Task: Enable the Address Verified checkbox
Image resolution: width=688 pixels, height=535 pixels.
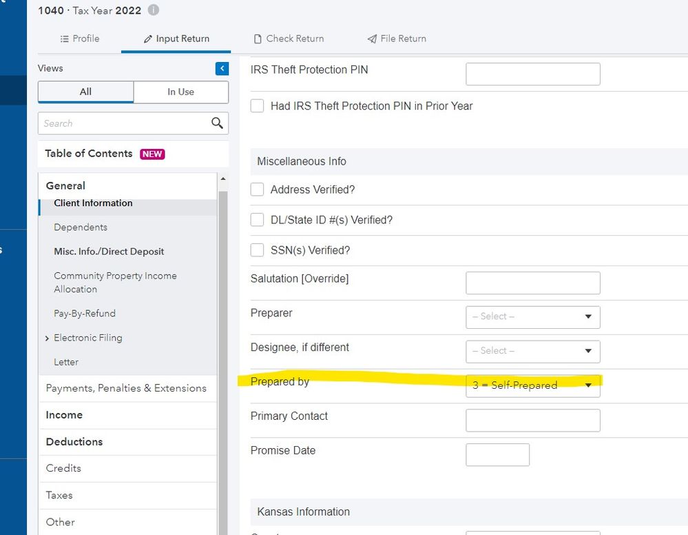Action: point(258,190)
